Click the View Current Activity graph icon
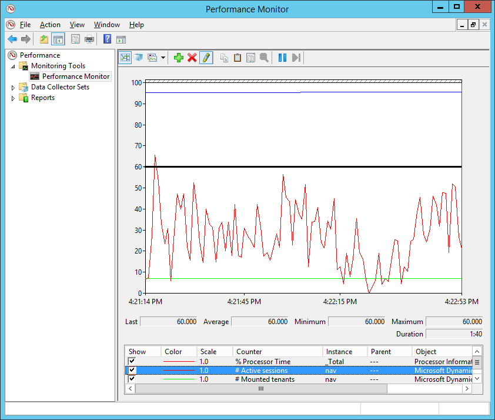 pyautogui.click(x=125, y=58)
